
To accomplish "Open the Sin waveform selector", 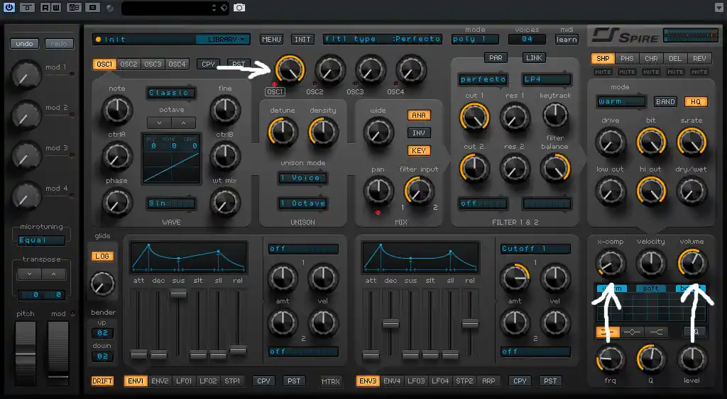I will coord(171,203).
